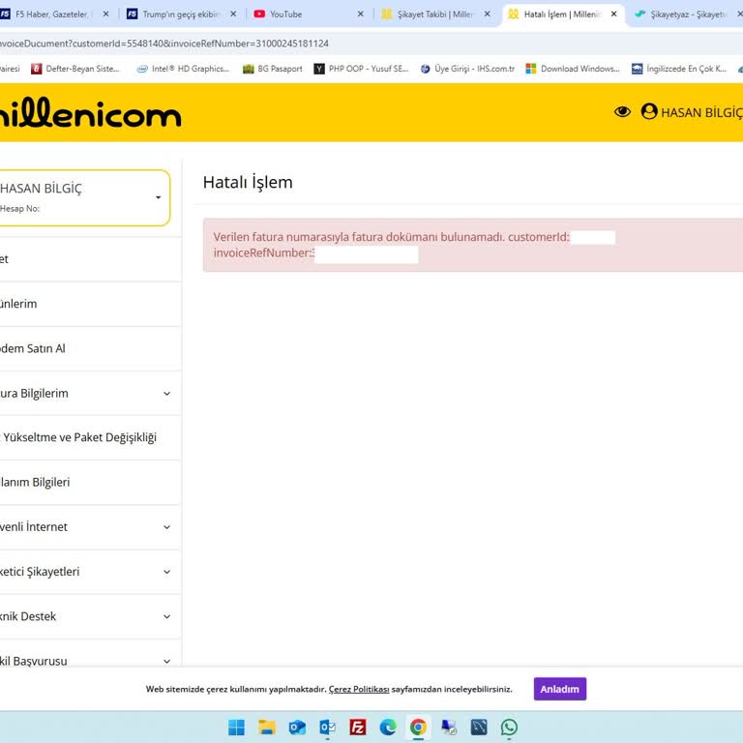This screenshot has height=743, width=743.
Task: Click the Chrome icon on the taskbar
Action: pyautogui.click(x=418, y=727)
